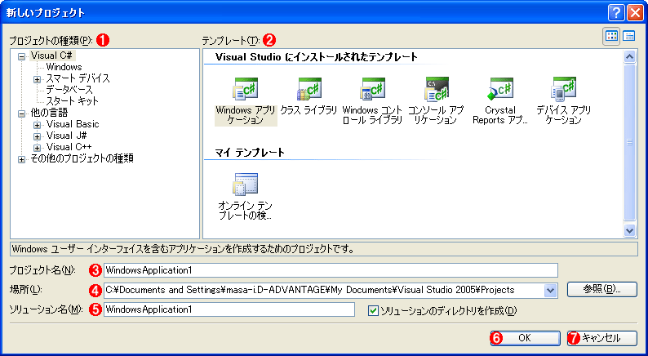Click the プロジェクト名 input field
Image resolution: width=648 pixels, height=356 pixels.
pos(331,270)
